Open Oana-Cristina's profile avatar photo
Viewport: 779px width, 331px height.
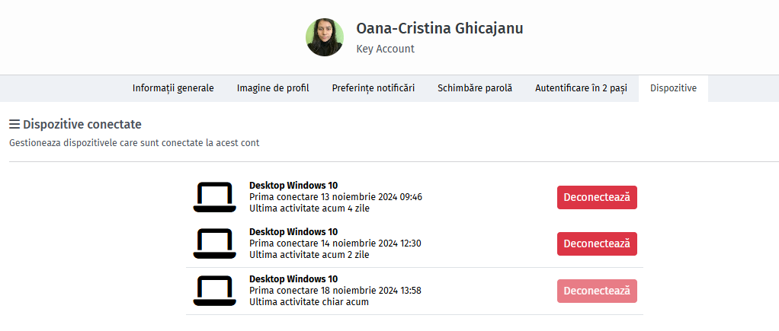tap(325, 37)
